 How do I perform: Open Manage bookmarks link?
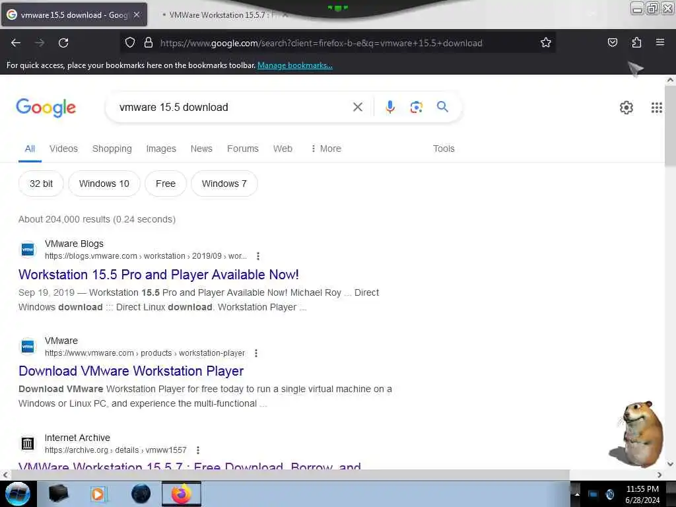(295, 65)
